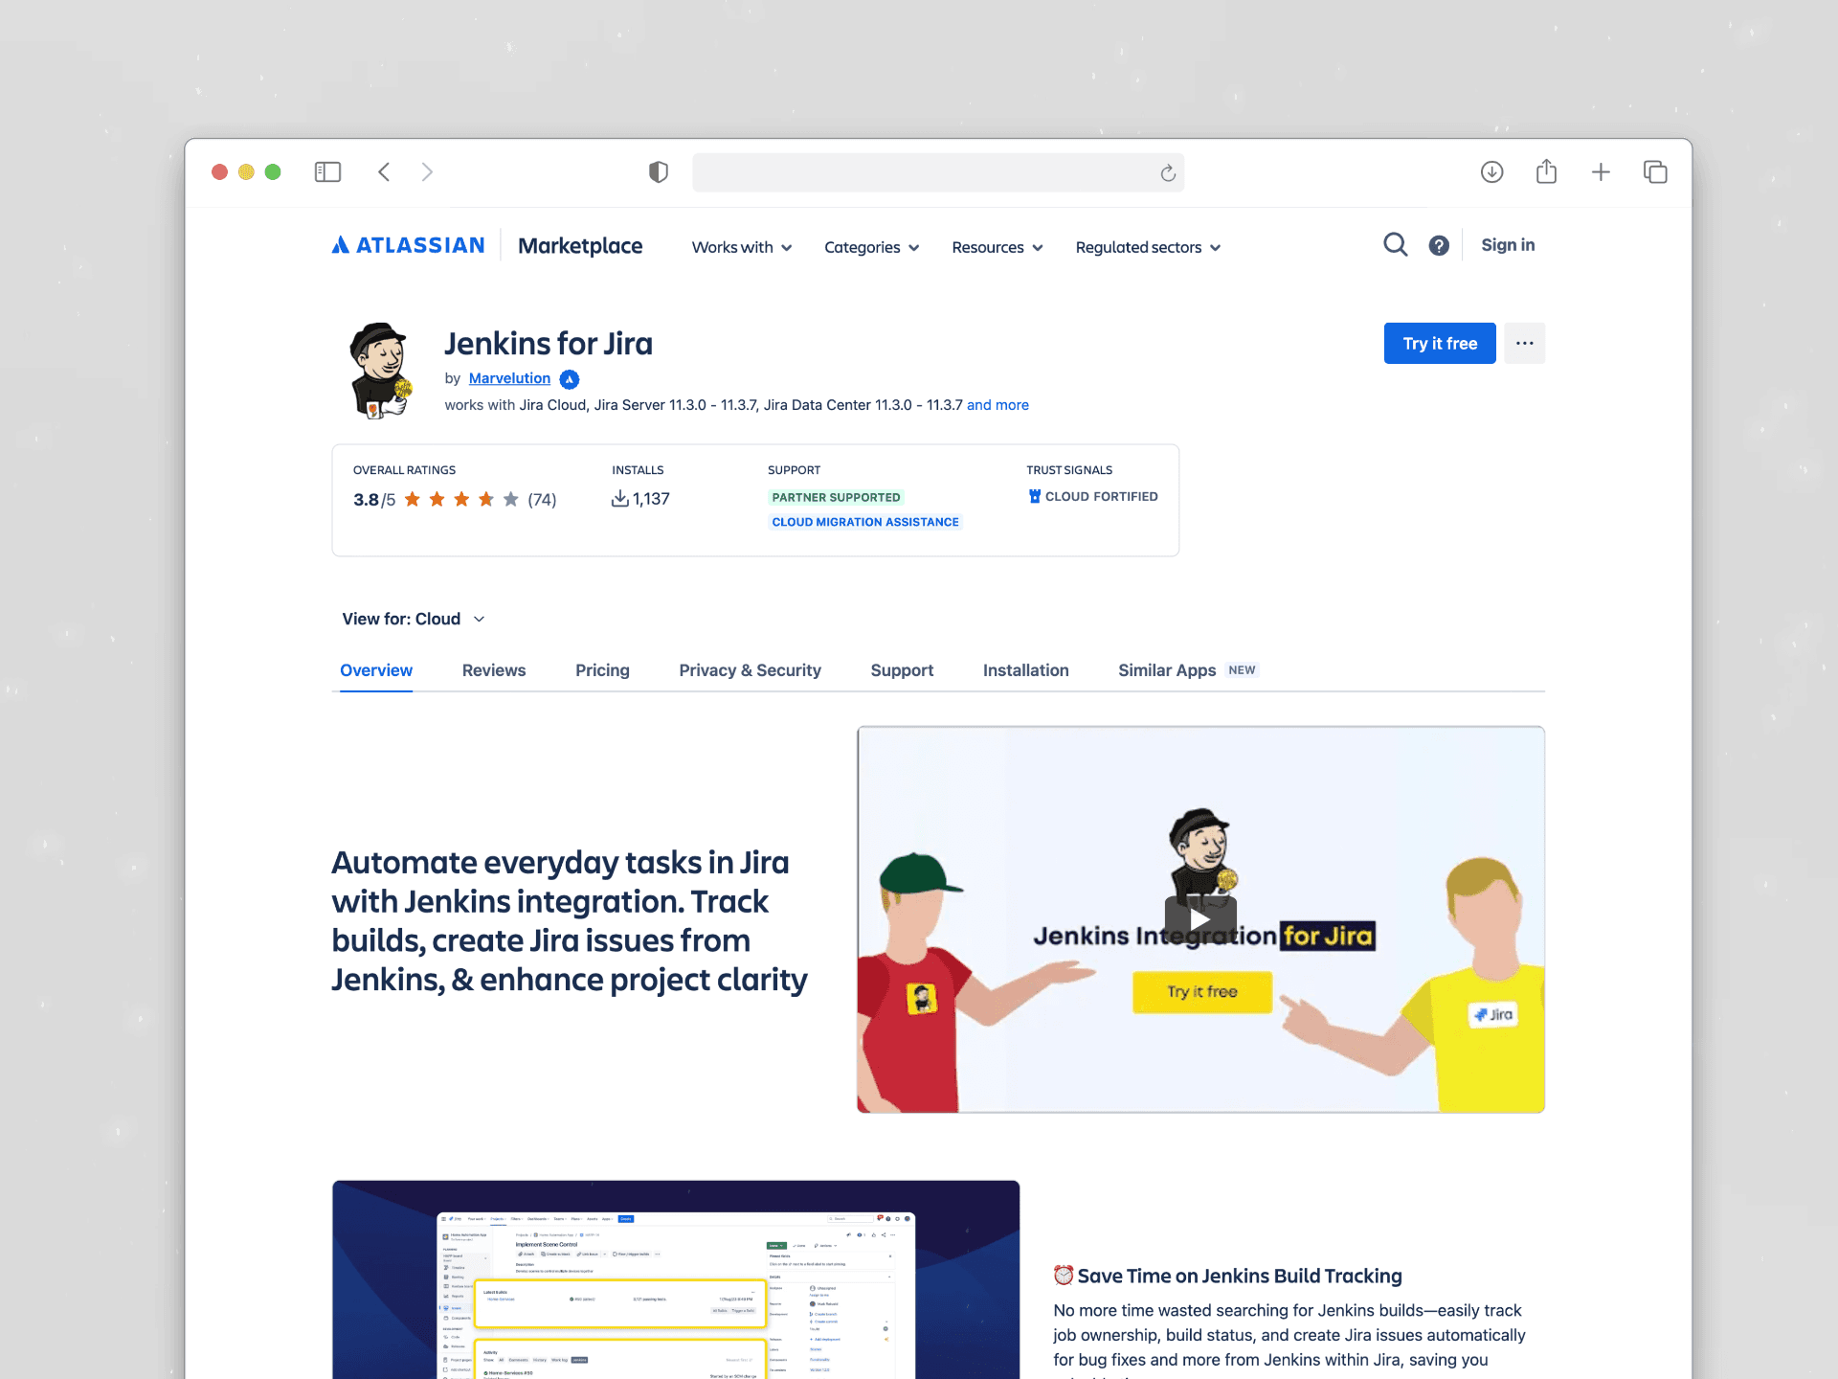Open the Marketplace search magnifier
The width and height of the screenshot is (1838, 1379).
tap(1395, 245)
